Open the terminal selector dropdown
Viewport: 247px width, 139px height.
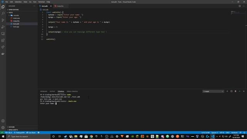[213, 92]
